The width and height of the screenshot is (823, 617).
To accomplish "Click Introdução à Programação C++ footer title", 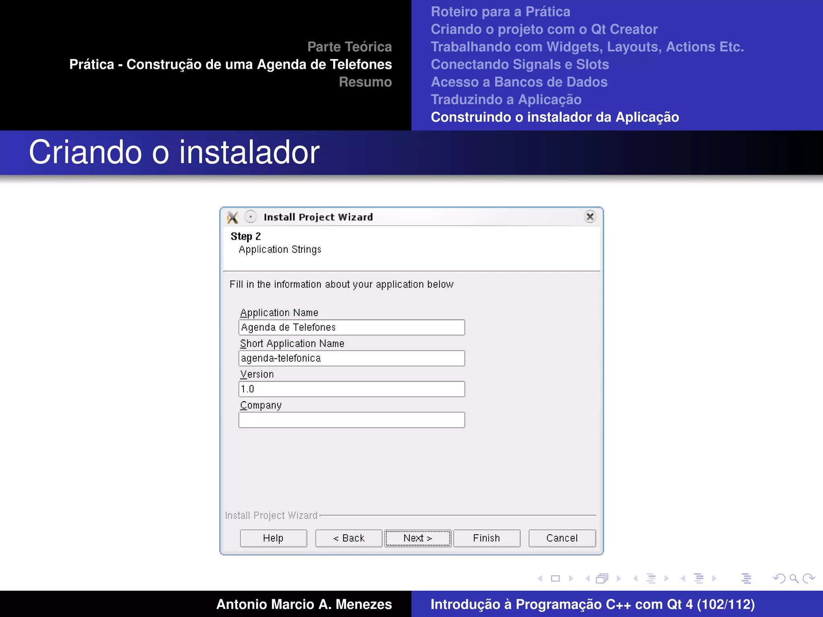I will [x=593, y=604].
